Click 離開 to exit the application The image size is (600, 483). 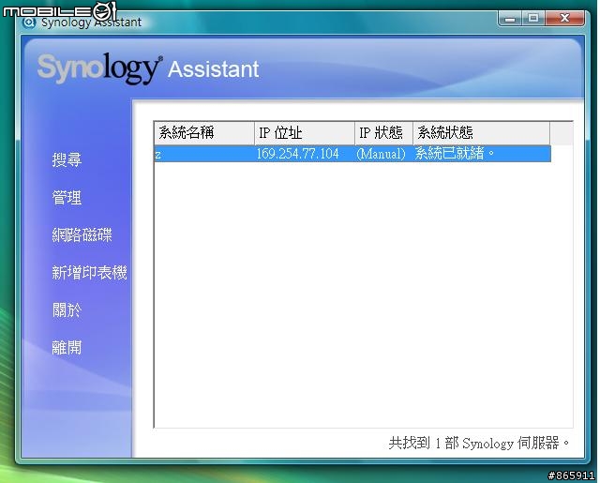click(67, 348)
